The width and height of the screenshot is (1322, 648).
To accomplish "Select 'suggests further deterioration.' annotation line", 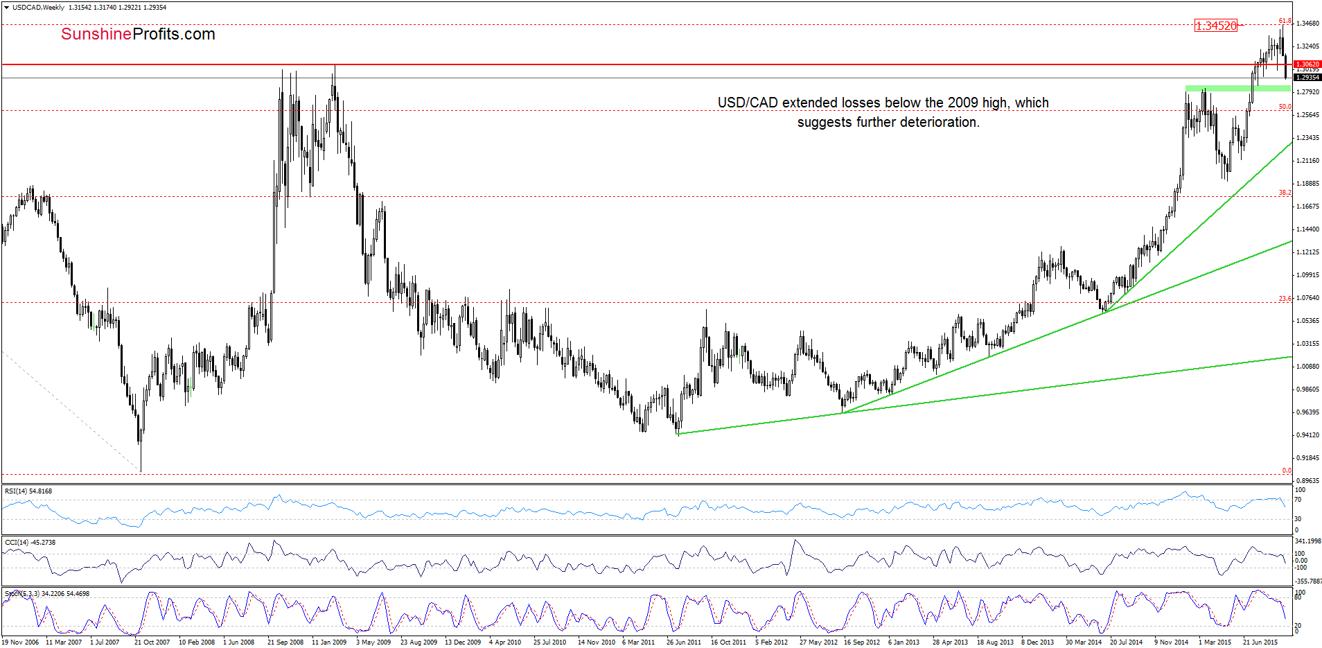I will tap(888, 122).
